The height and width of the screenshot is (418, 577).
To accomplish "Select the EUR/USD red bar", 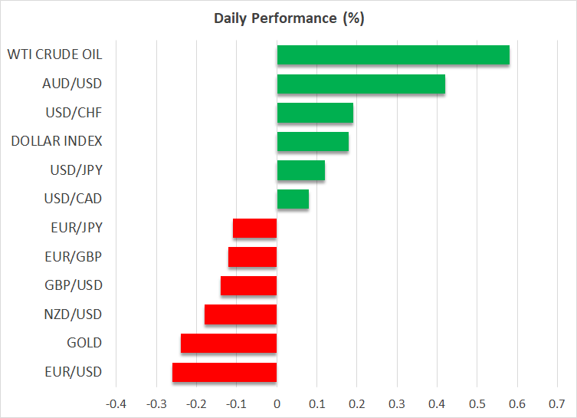I will pyautogui.click(x=225, y=372).
